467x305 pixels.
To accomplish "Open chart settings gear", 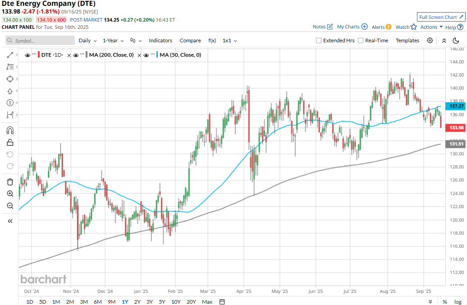I will point(430,40).
